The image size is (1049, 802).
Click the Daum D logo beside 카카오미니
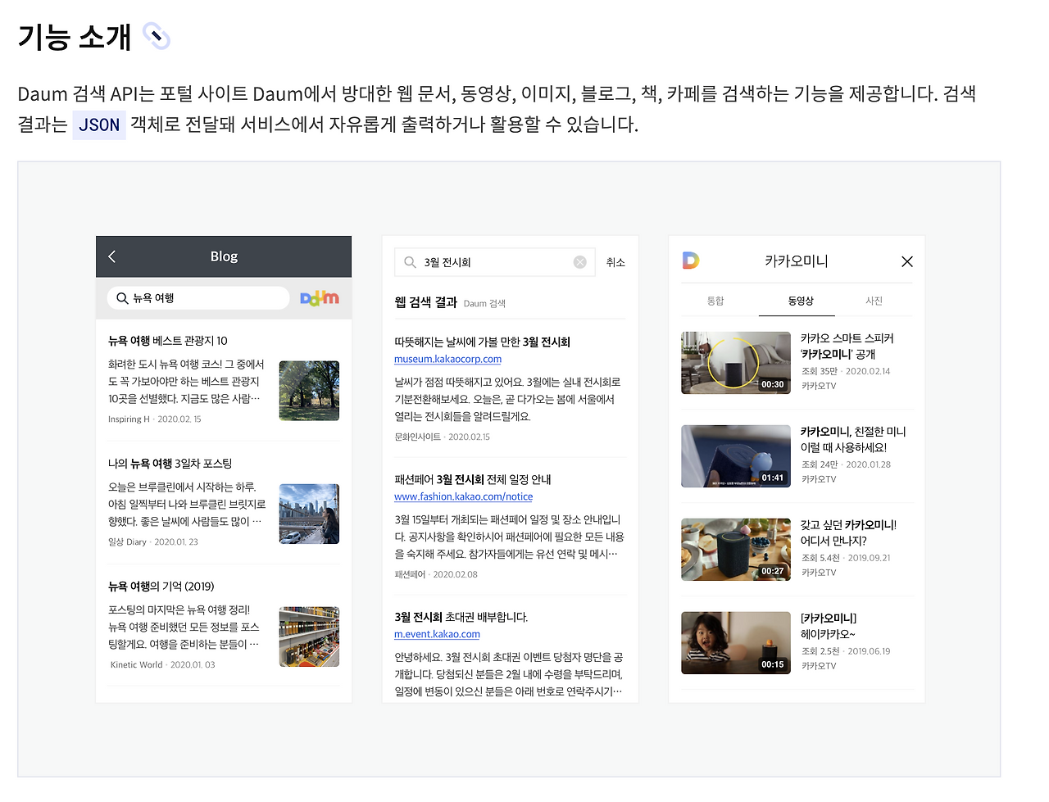[691, 261]
